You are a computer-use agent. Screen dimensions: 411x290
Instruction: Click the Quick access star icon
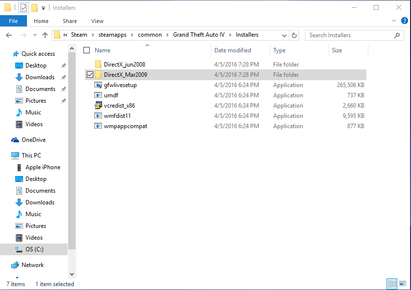(x=16, y=54)
